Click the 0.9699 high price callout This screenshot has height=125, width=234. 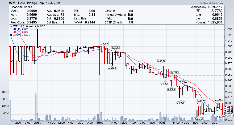(162, 61)
